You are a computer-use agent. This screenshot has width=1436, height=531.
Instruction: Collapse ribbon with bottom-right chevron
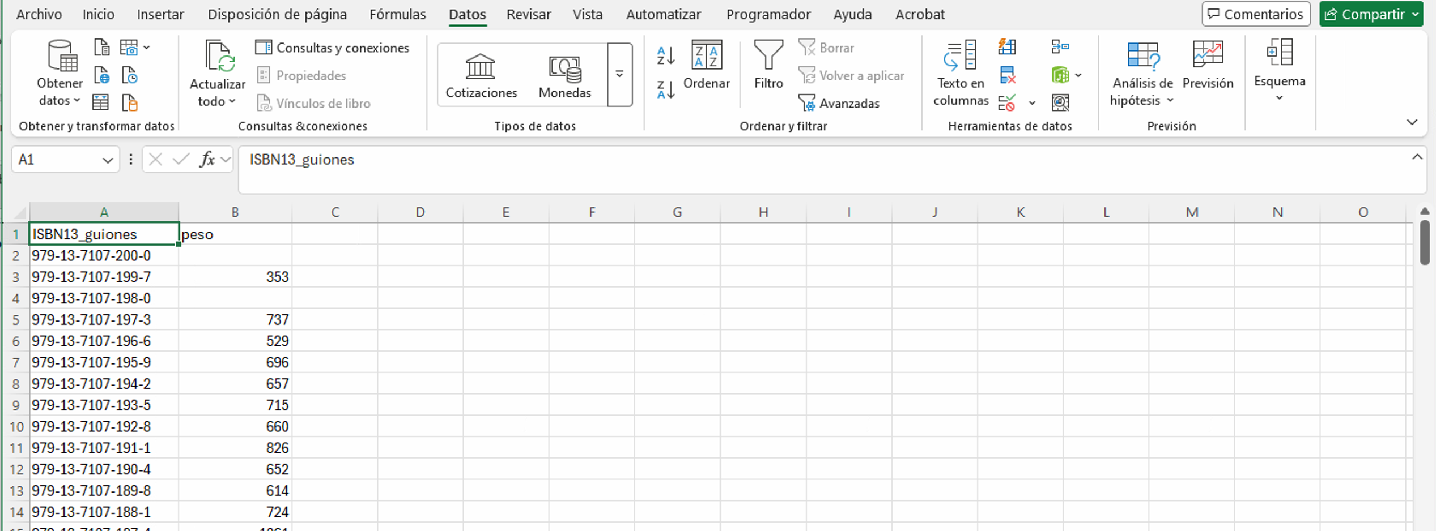coord(1412,122)
